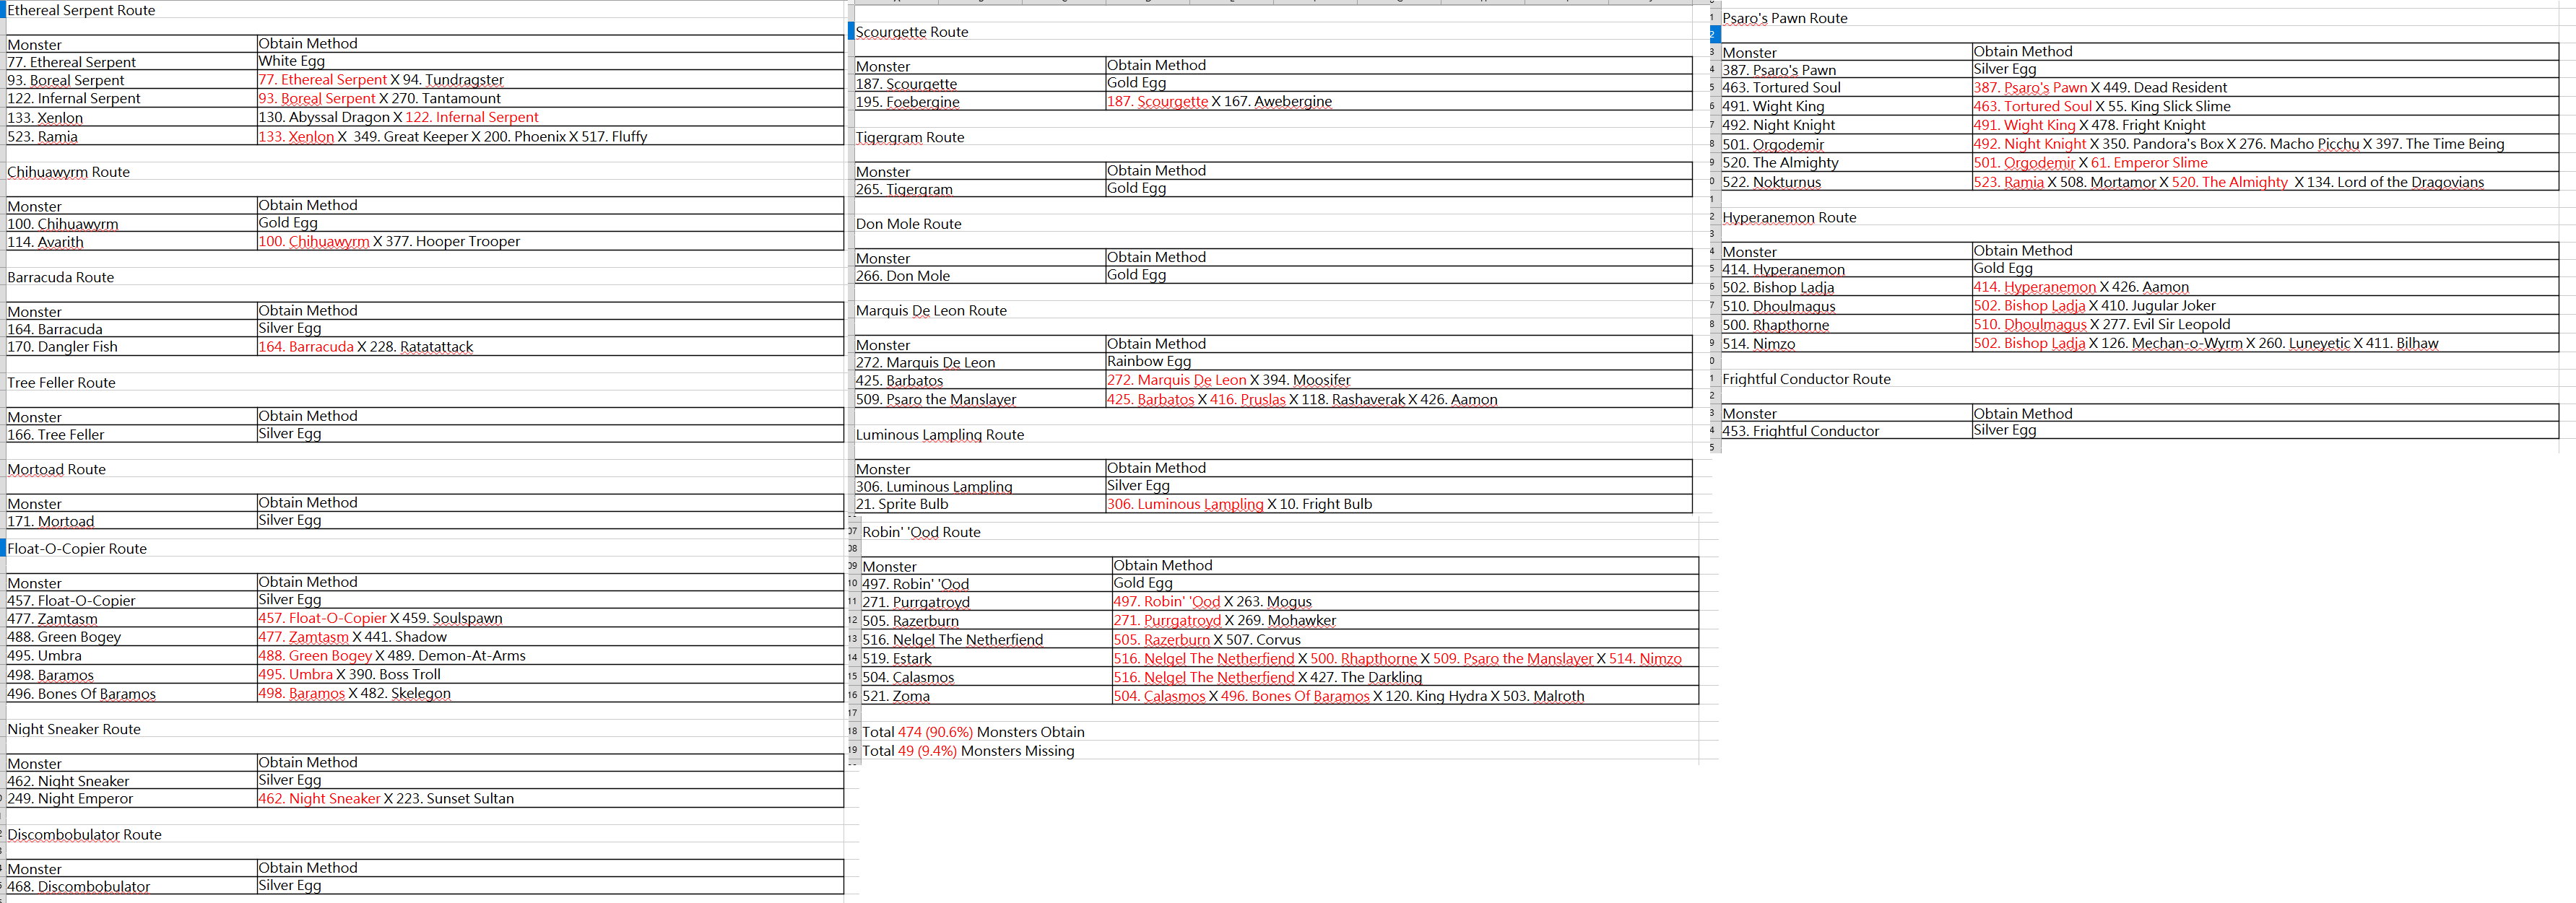This screenshot has width=2576, height=903.
Task: Select the Rainbow Egg cell
Action: (1149, 362)
